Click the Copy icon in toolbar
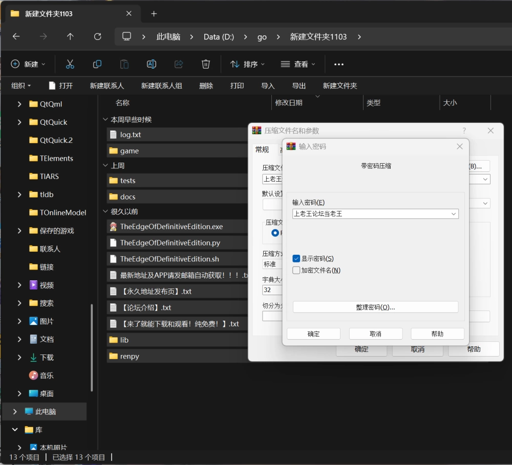Image resolution: width=512 pixels, height=465 pixels. coord(97,64)
